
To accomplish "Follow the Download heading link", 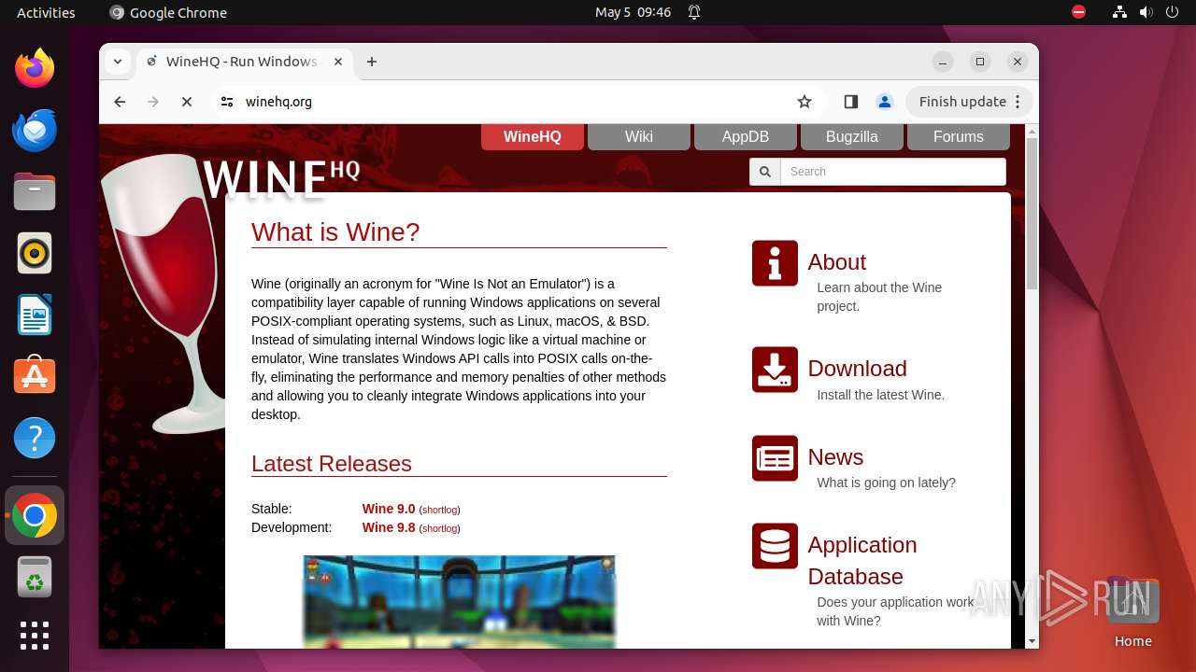I will tap(858, 369).
